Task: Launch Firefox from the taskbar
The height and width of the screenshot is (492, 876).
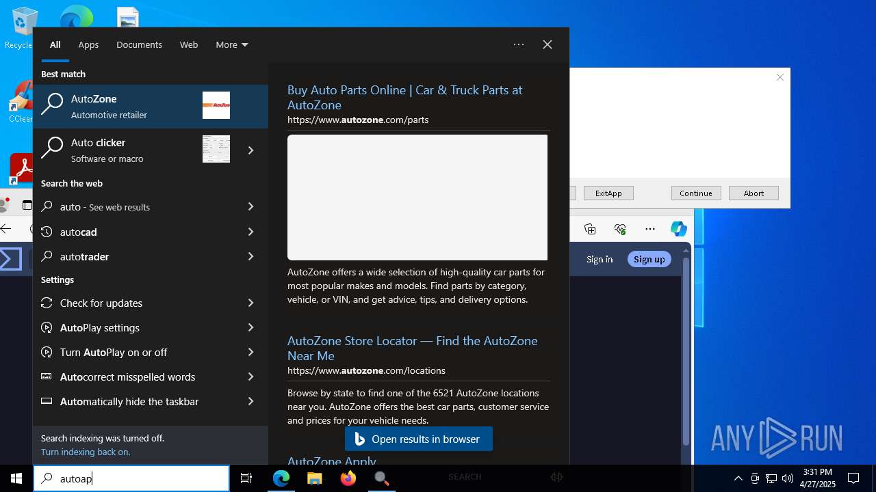Action: tap(348, 478)
